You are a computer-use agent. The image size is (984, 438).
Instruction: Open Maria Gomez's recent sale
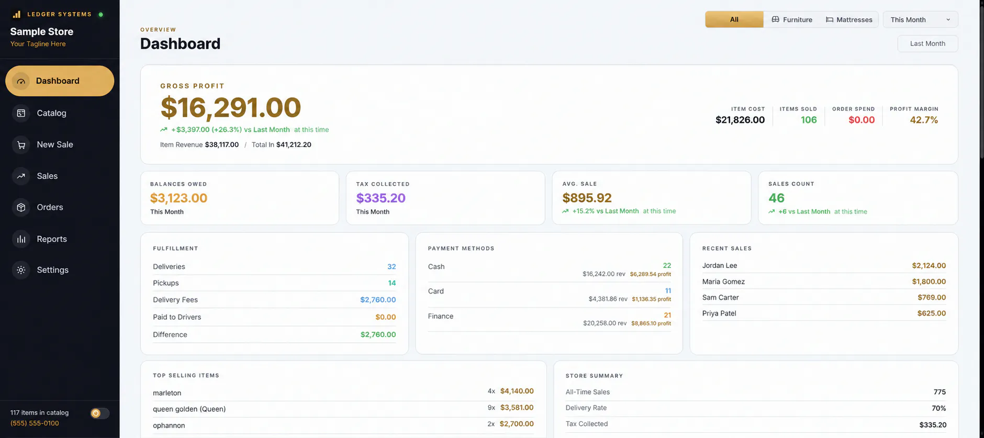[824, 282]
